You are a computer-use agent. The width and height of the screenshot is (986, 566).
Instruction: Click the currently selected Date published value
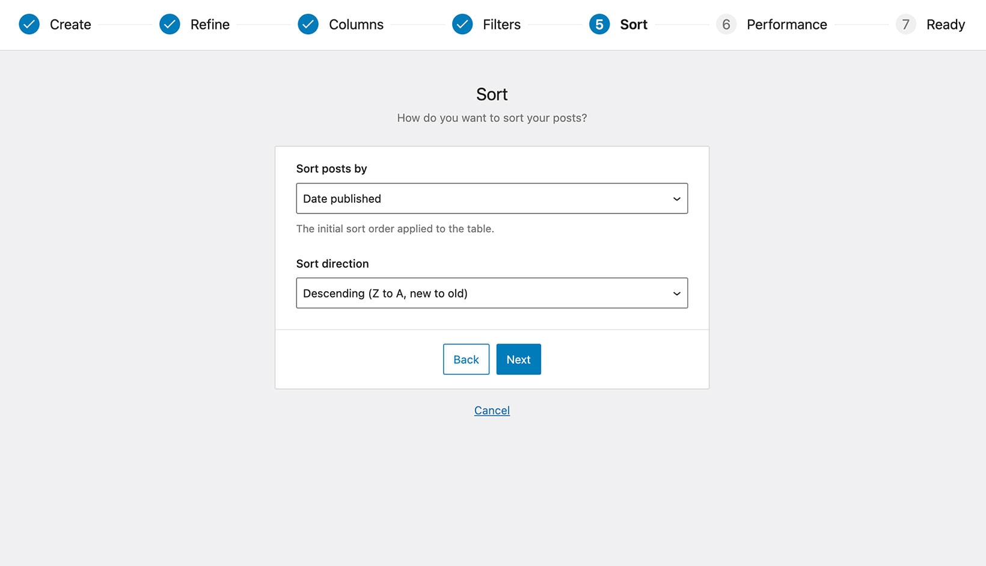pos(341,198)
